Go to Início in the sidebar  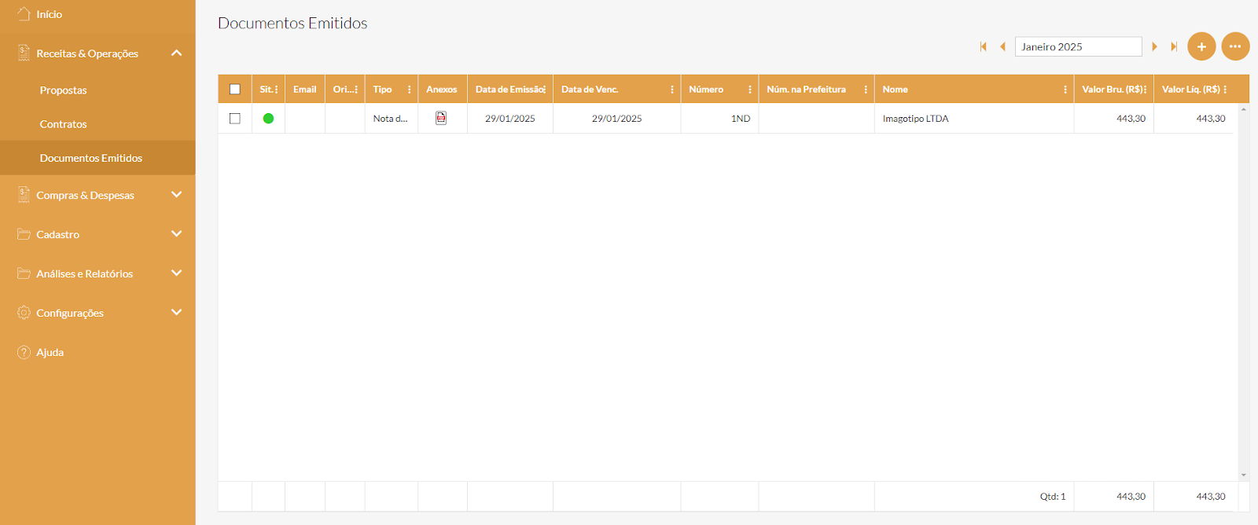click(49, 14)
